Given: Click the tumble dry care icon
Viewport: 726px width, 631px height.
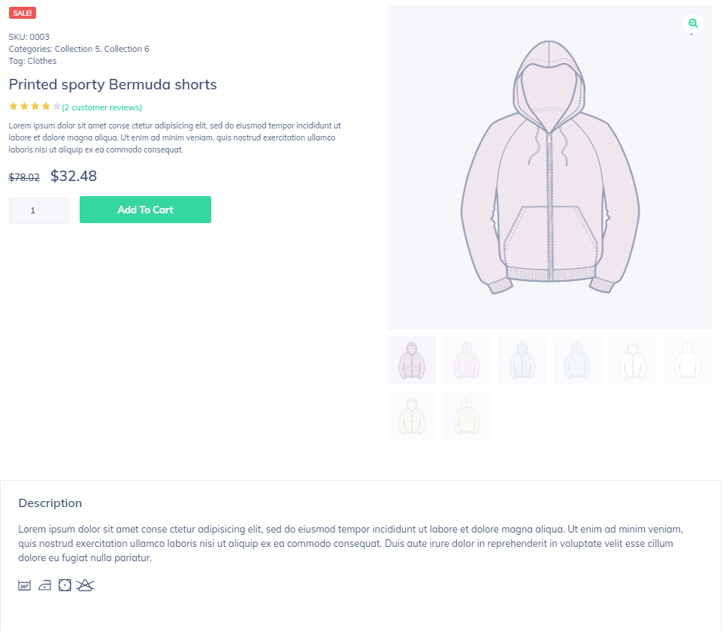Looking at the screenshot, I should pyautogui.click(x=65, y=586).
